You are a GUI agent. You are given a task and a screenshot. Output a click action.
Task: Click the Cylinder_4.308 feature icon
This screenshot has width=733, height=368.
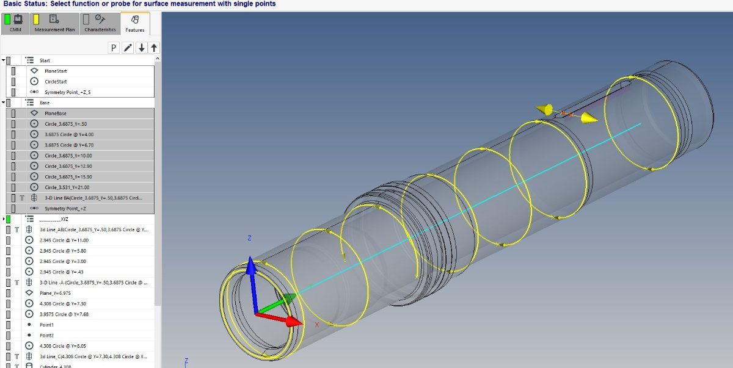click(29, 366)
